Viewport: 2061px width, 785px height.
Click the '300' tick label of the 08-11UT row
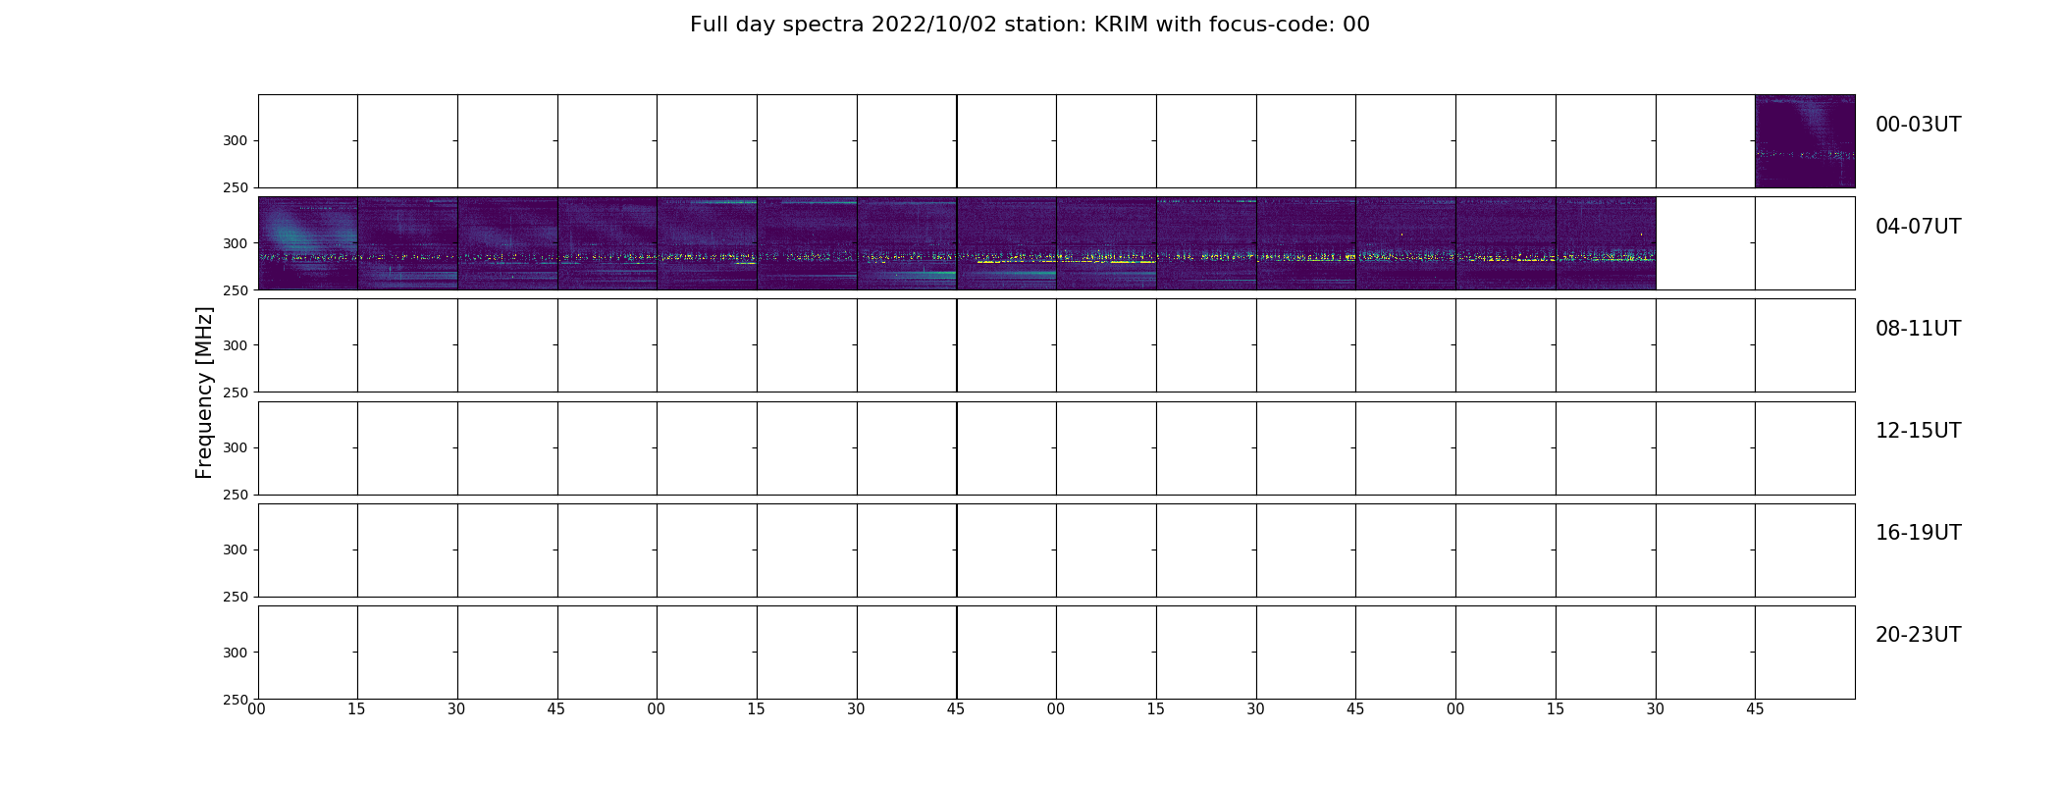tap(236, 345)
